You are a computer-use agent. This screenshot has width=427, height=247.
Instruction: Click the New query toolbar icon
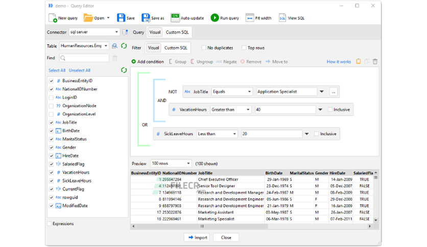[x=53, y=18]
